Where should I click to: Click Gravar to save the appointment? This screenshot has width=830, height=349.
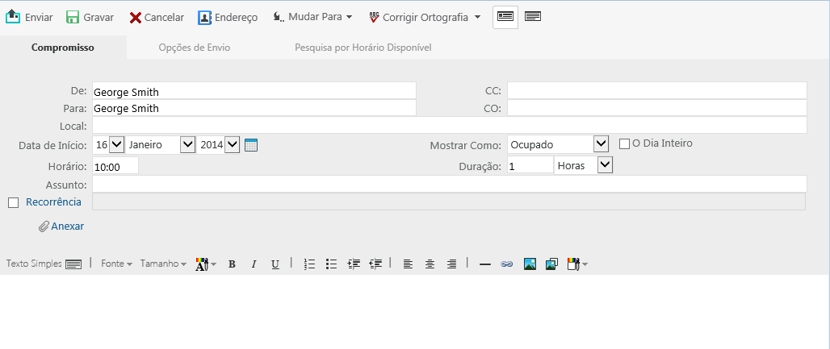coord(90,17)
